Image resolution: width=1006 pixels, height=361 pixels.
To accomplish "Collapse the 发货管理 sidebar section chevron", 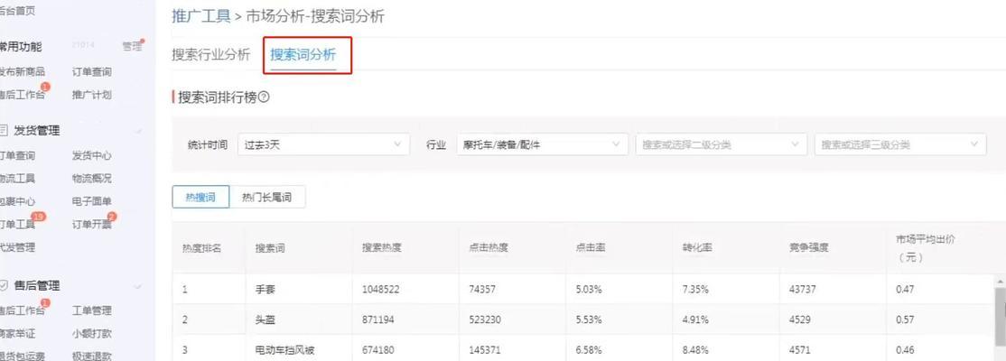I will (138, 131).
